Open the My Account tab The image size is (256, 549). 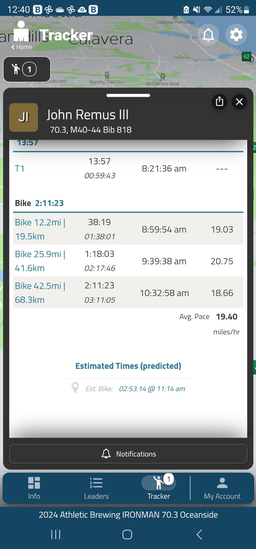222,488
